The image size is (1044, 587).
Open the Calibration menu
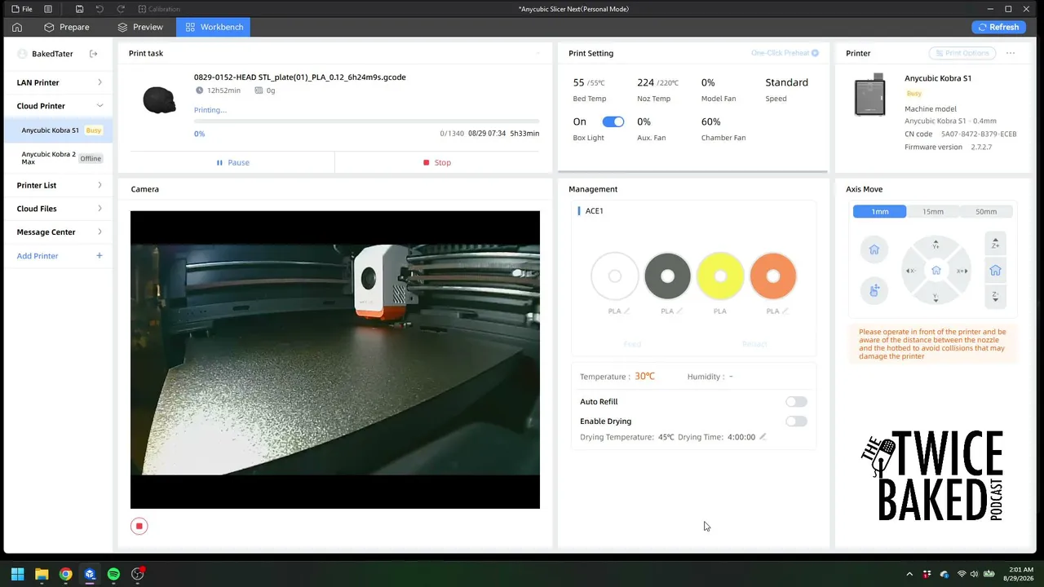coord(159,9)
